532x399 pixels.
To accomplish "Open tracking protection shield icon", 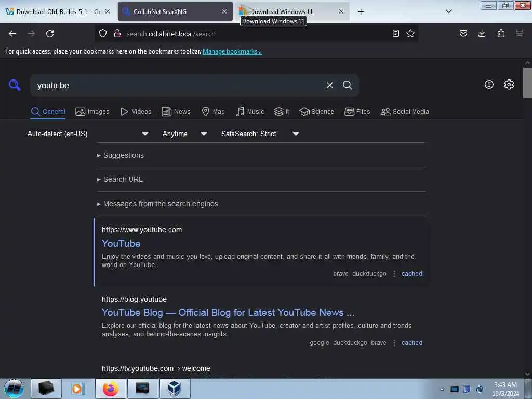I will click(103, 34).
